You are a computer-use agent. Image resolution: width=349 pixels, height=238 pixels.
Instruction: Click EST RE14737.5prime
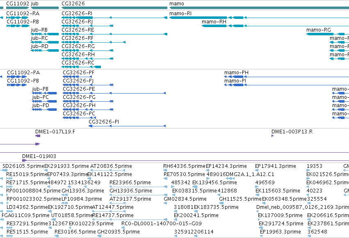[x=113, y=215]
